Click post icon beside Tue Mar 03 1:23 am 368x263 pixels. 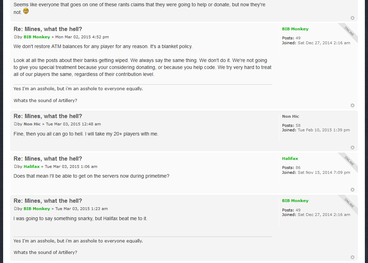(x=16, y=208)
